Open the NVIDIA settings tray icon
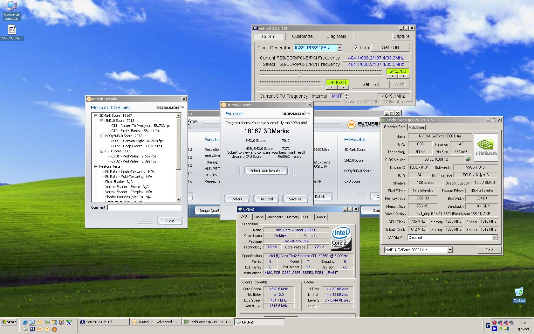The image size is (534, 334). click(x=500, y=329)
